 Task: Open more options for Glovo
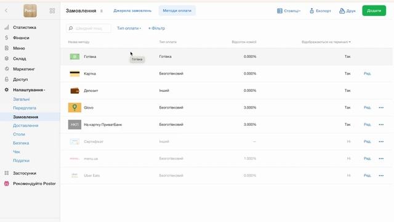point(381,107)
